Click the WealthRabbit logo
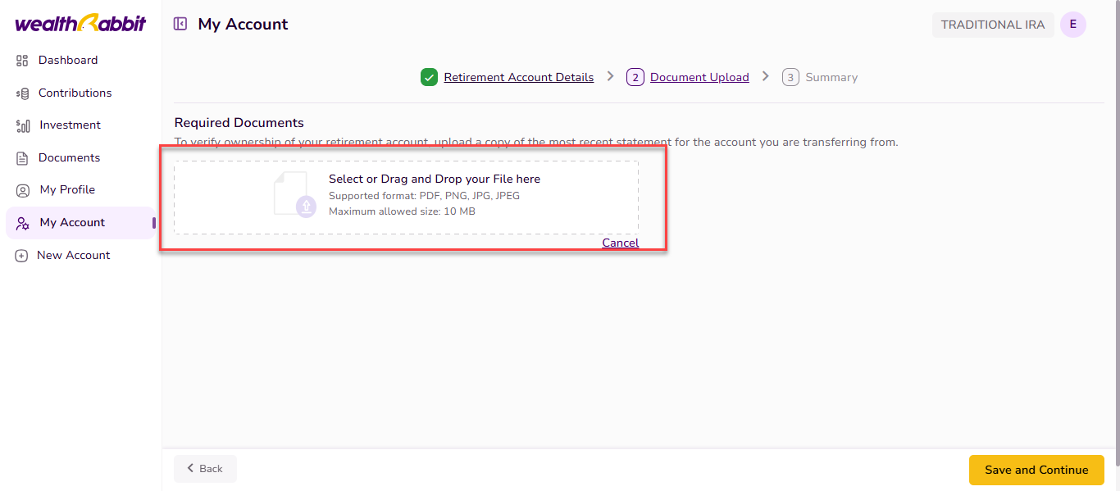 [80, 24]
